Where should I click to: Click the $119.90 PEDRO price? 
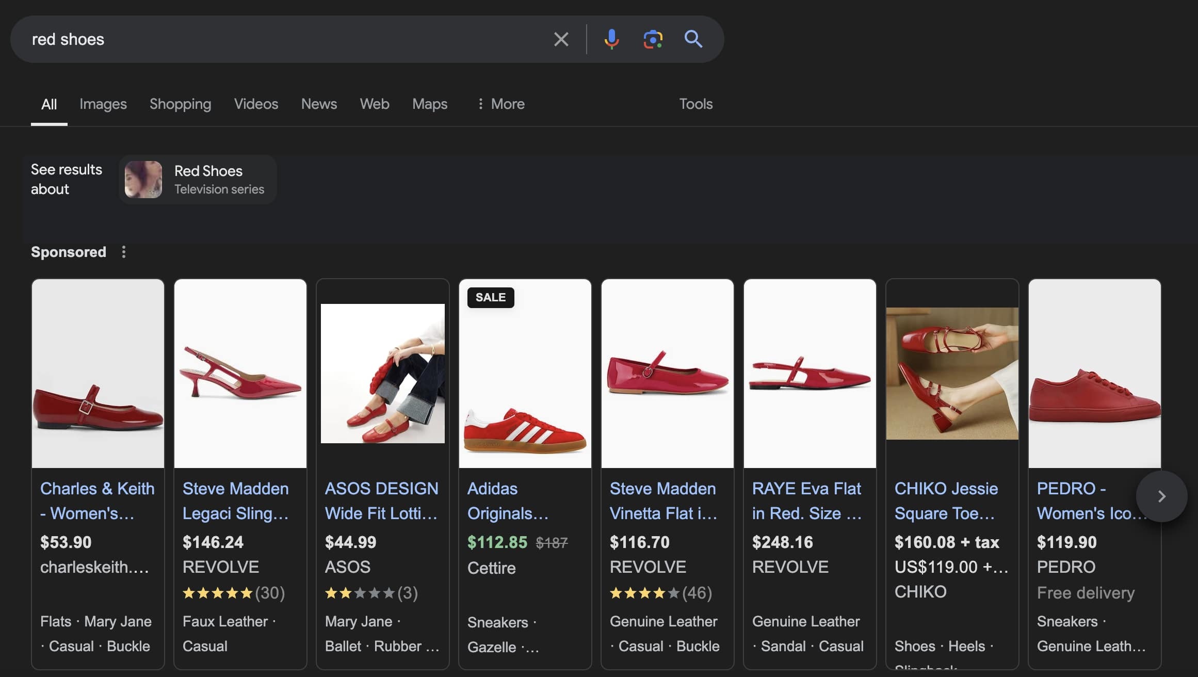[x=1067, y=542]
